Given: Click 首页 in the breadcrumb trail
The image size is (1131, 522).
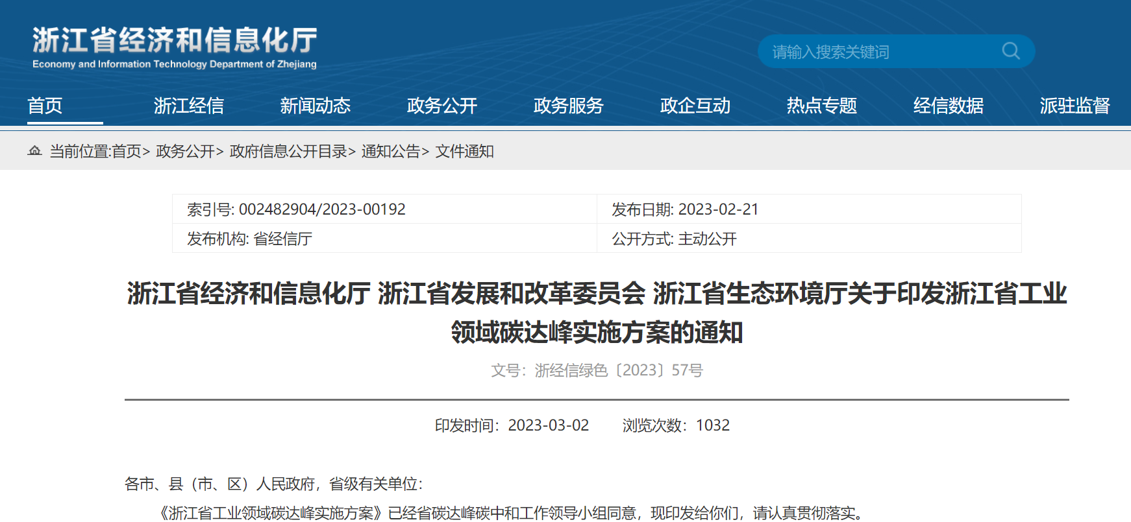Looking at the screenshot, I should (x=126, y=152).
